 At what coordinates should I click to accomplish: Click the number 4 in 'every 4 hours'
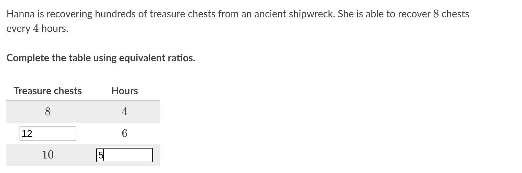tap(36, 29)
